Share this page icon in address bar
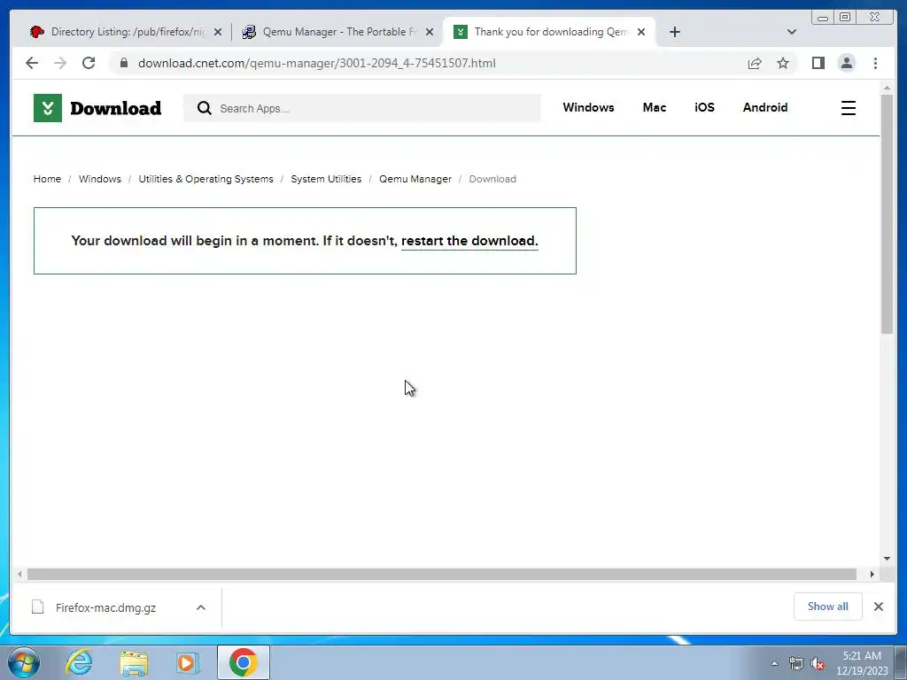This screenshot has height=680, width=907. coord(755,63)
